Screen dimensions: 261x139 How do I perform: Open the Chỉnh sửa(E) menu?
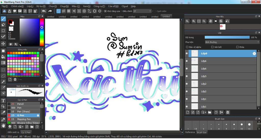coord(17,6)
